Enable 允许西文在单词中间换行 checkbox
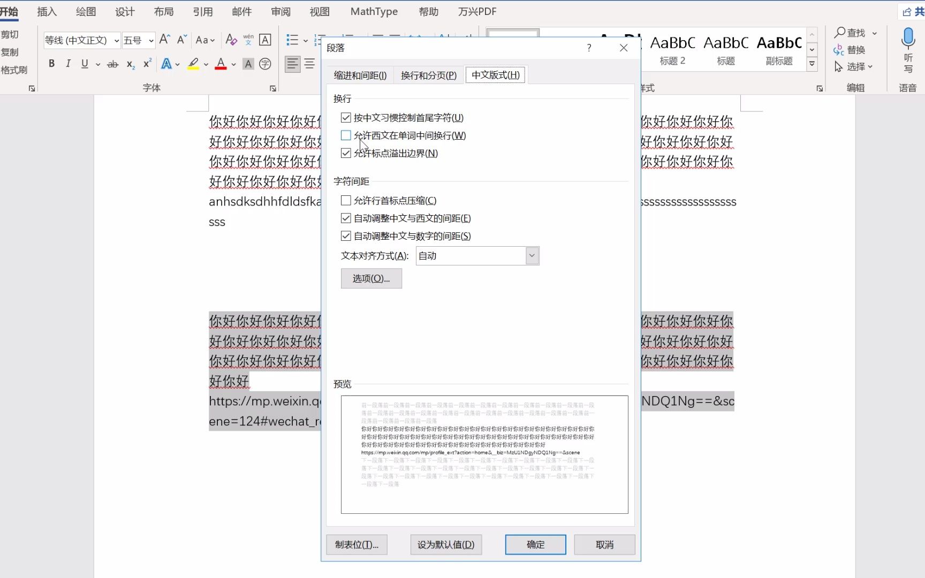This screenshot has height=578, width=925. [x=346, y=135]
